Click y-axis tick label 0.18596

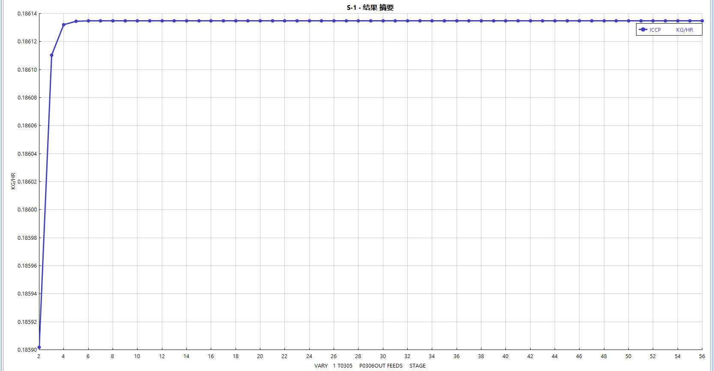tap(27, 266)
